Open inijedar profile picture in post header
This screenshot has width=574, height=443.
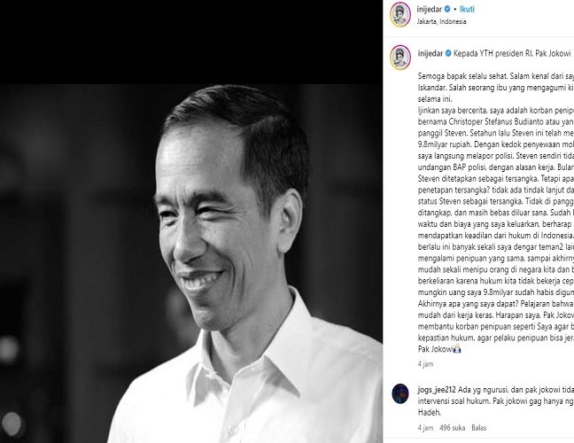click(400, 15)
